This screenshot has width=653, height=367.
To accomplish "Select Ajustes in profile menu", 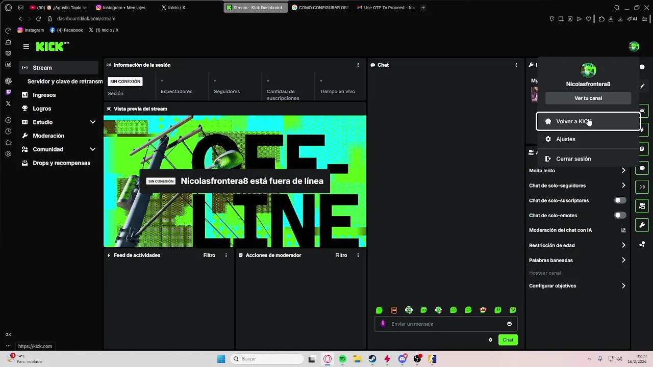I will pyautogui.click(x=588, y=139).
